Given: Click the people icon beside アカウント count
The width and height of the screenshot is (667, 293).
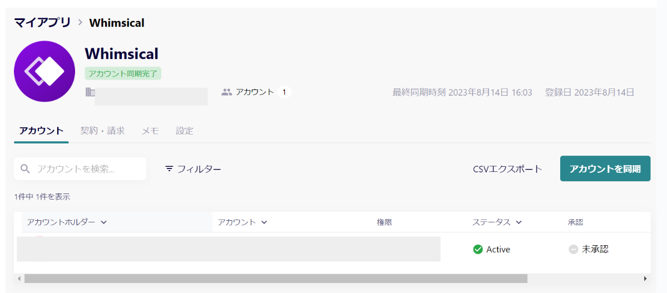Looking at the screenshot, I should pos(227,92).
